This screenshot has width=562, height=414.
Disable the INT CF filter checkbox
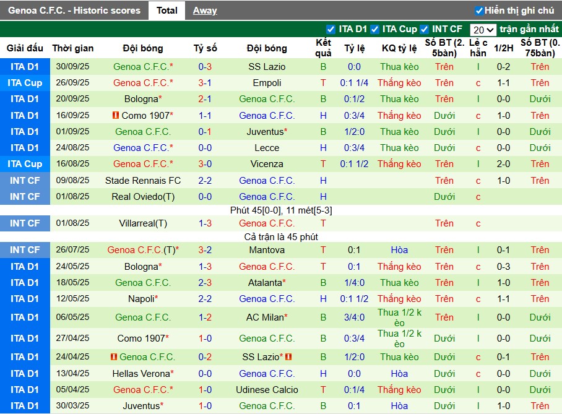coord(424,29)
